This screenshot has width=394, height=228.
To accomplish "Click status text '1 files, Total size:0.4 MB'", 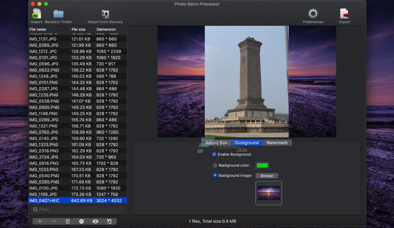I will 213,221.
